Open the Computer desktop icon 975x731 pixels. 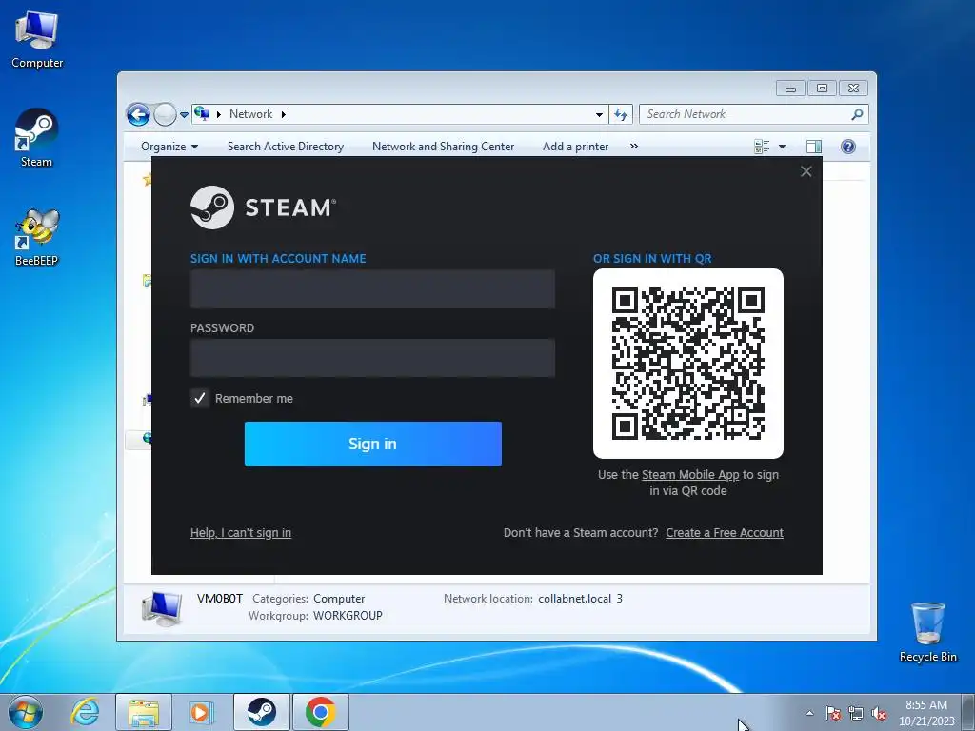pyautogui.click(x=37, y=40)
